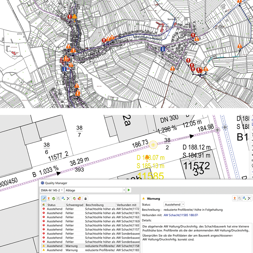Click the locate-on-map pin icon in list toolbar
Image resolution: width=253 pixels, height=253 pixels.
coord(48,198)
